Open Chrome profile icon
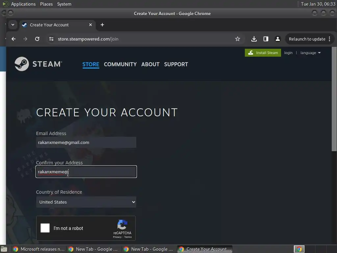The image size is (337, 253). (278, 39)
